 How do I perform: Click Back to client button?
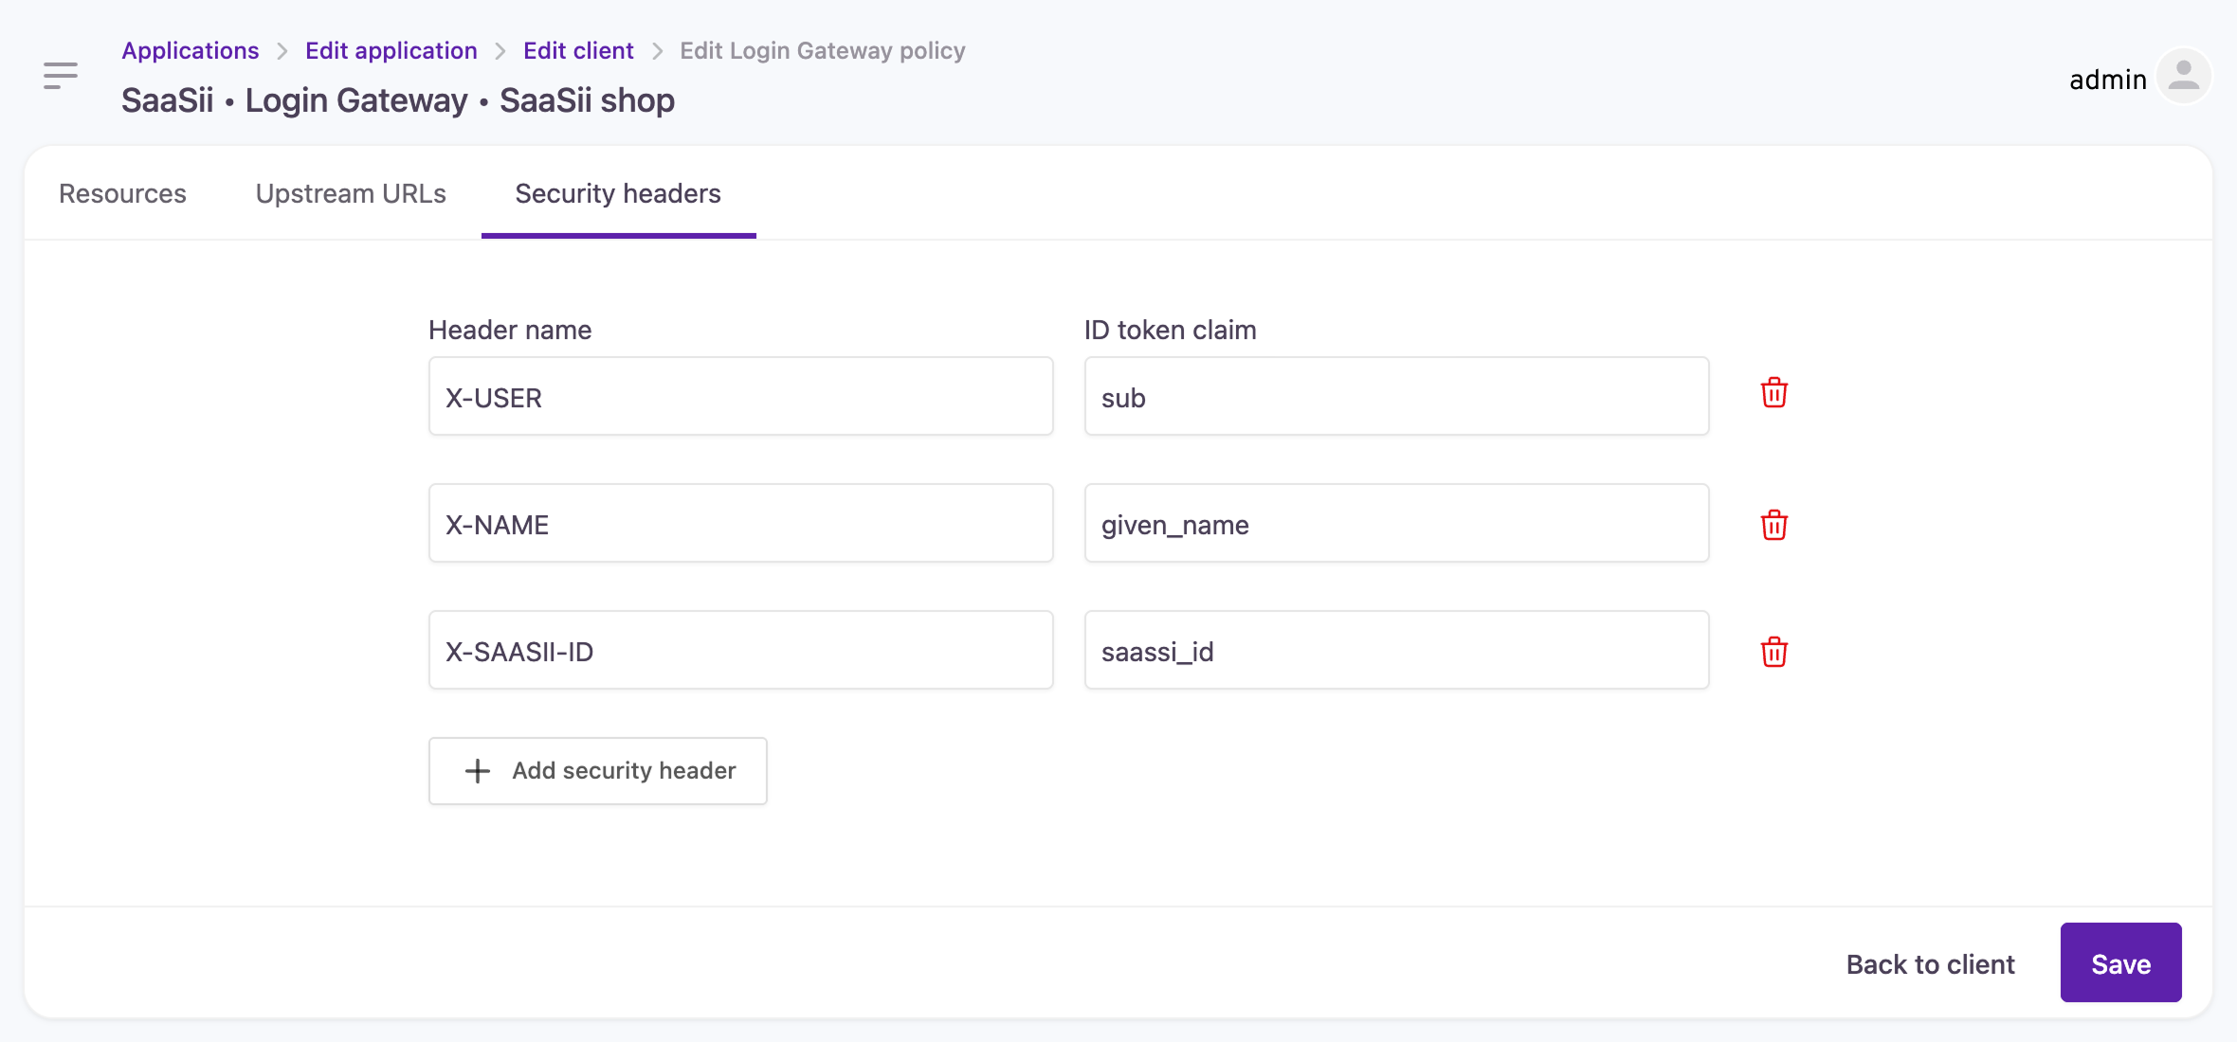(x=1930, y=964)
